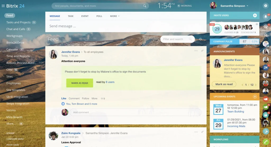
Task: Click the green phone call icon
Action: 266,142
